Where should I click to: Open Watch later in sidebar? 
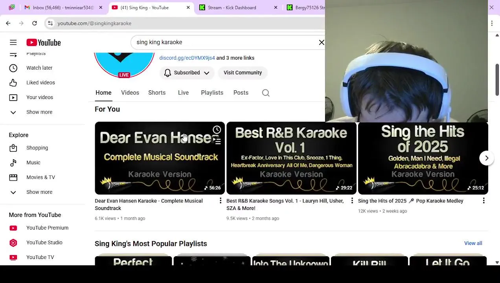[39, 68]
